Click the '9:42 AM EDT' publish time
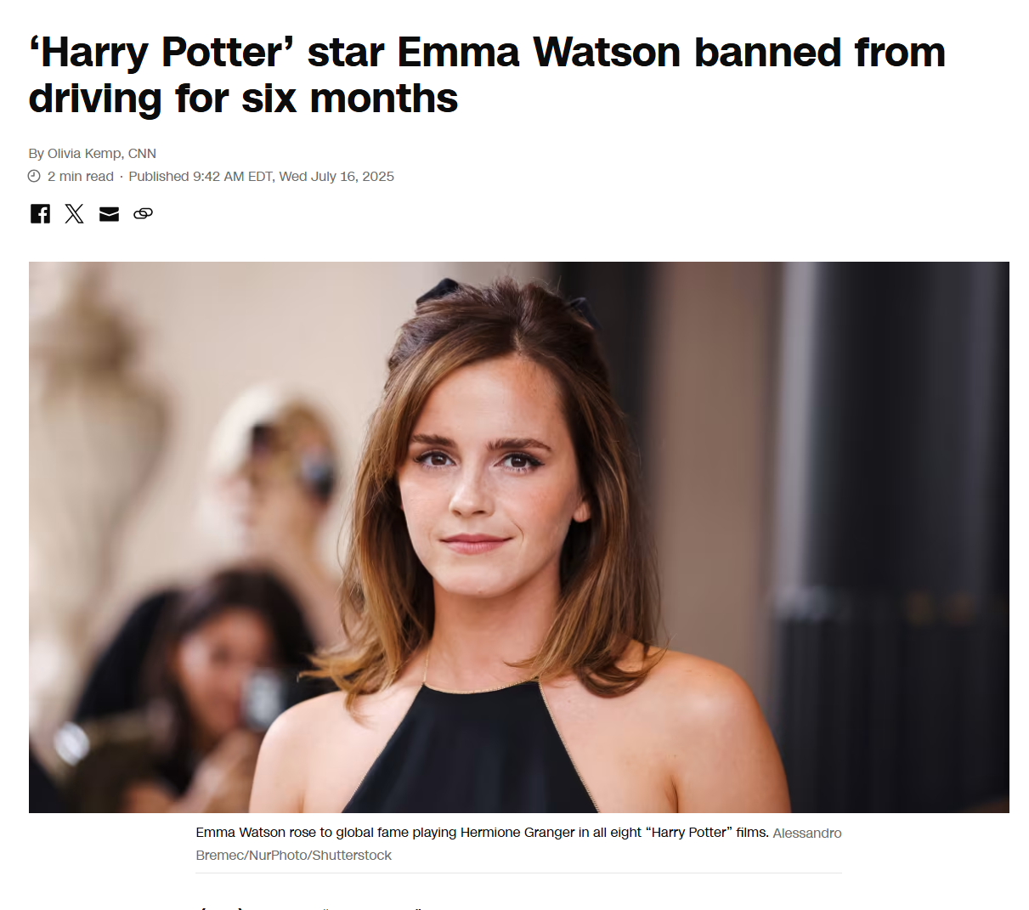The height and width of the screenshot is (910, 1029). click(x=232, y=176)
